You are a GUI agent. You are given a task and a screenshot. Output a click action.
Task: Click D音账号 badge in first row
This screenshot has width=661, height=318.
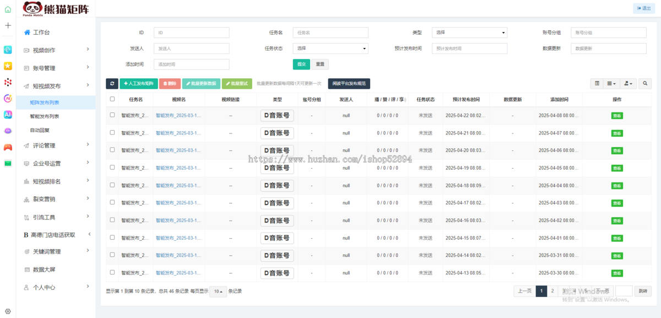[277, 115]
